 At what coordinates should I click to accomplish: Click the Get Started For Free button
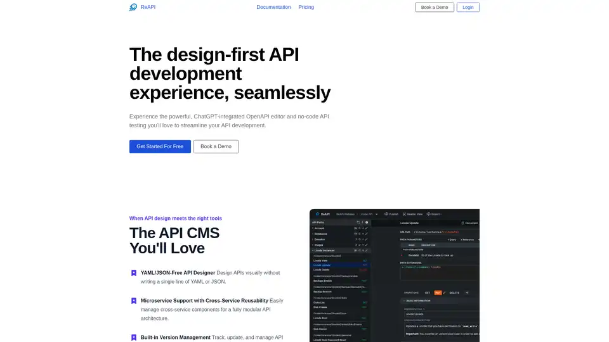[160, 146]
